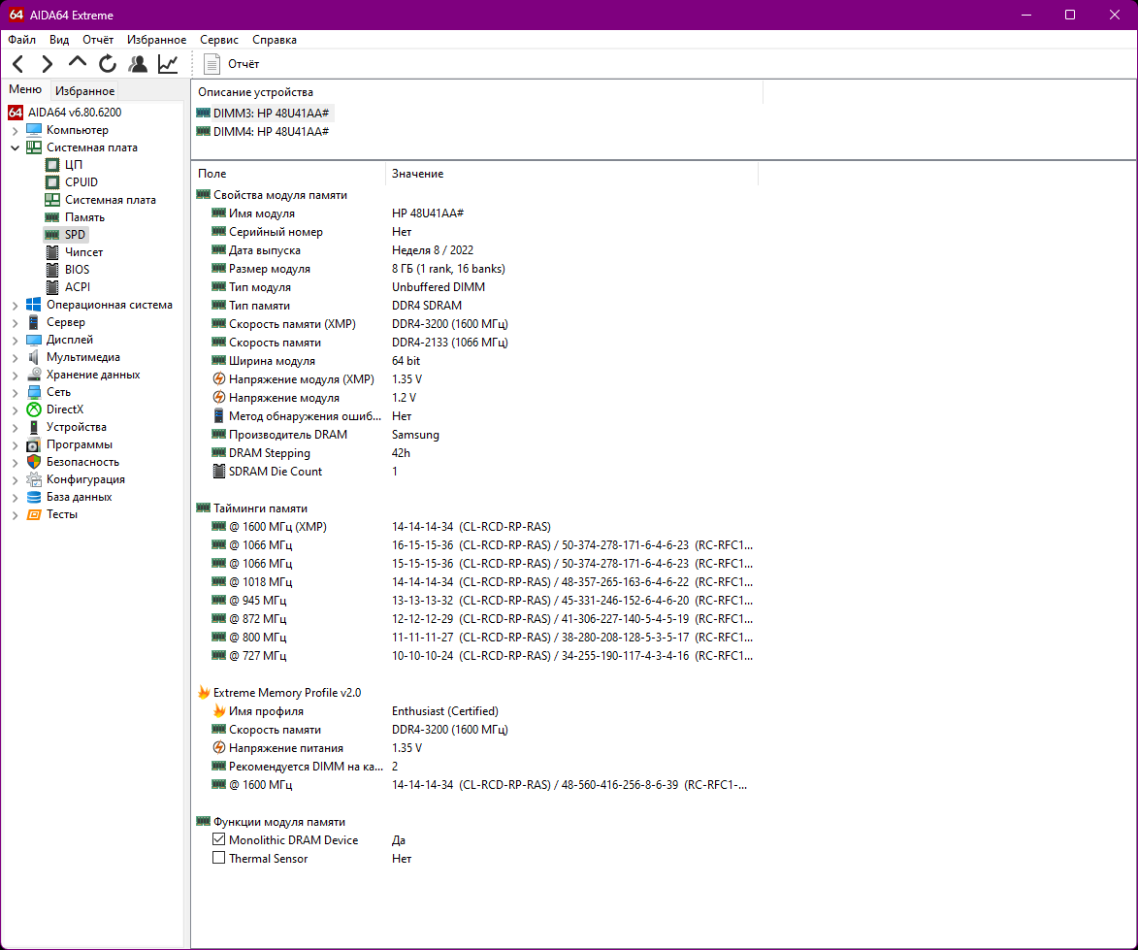Screen dimensions: 1138x950
Task: Collapse the Системная плата tree node
Action: pos(16,148)
